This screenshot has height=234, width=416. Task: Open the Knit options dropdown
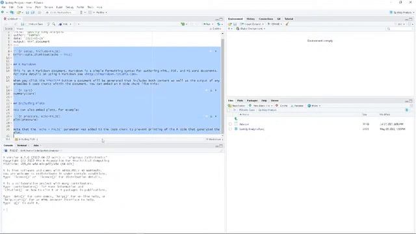coord(70,24)
